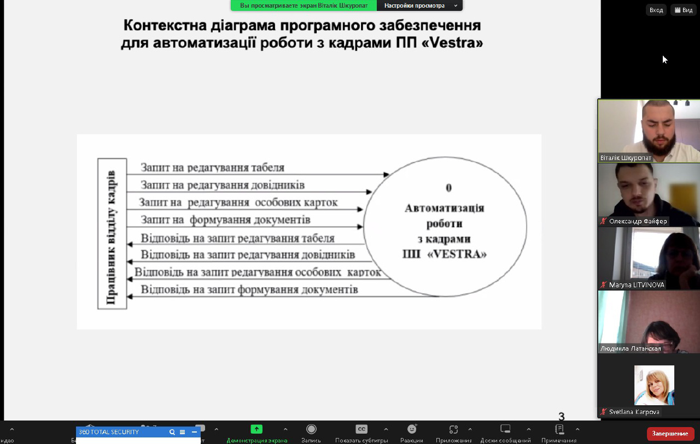Open the Реакции smiley icon
Screen dimensions: 700x444
(412, 429)
